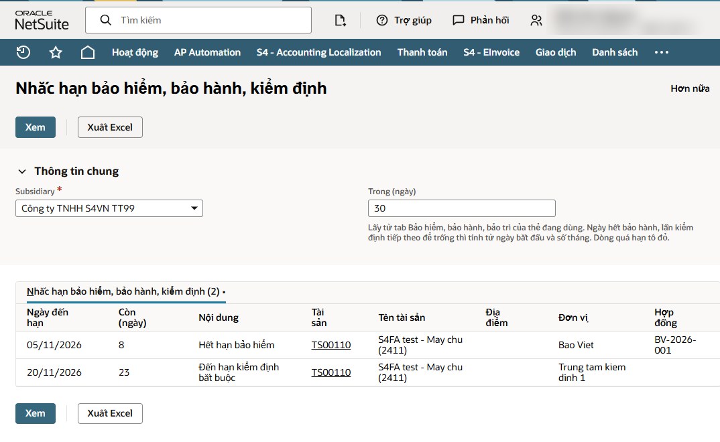Click the top Xem button
This screenshot has width=720, height=442.
[x=36, y=127]
